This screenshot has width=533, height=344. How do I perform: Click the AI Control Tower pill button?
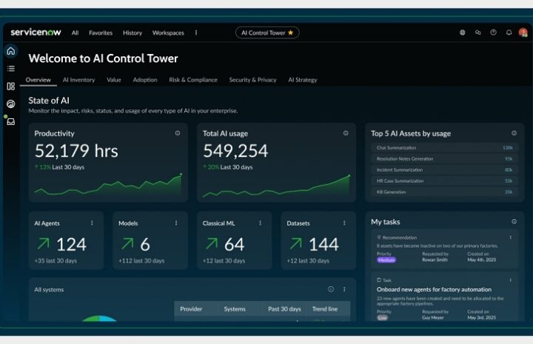coord(267,33)
